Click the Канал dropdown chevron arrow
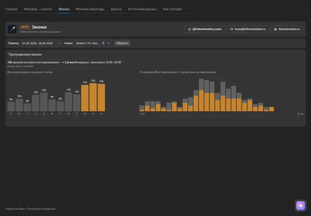 click(109, 43)
